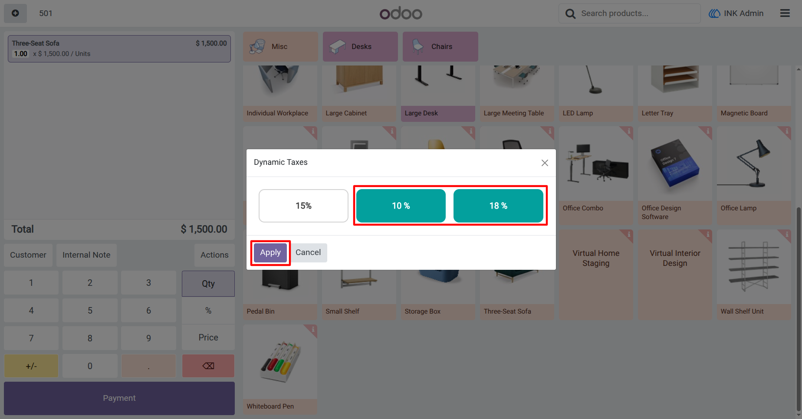Cancel the Dynamic Taxes dialog
Image resolution: width=802 pixels, height=419 pixels.
pyautogui.click(x=308, y=252)
